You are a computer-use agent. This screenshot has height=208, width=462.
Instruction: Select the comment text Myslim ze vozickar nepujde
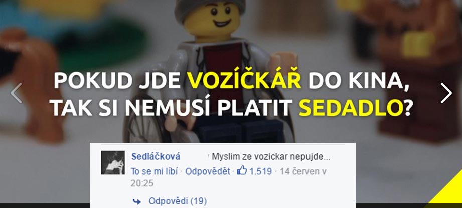coord(271,157)
